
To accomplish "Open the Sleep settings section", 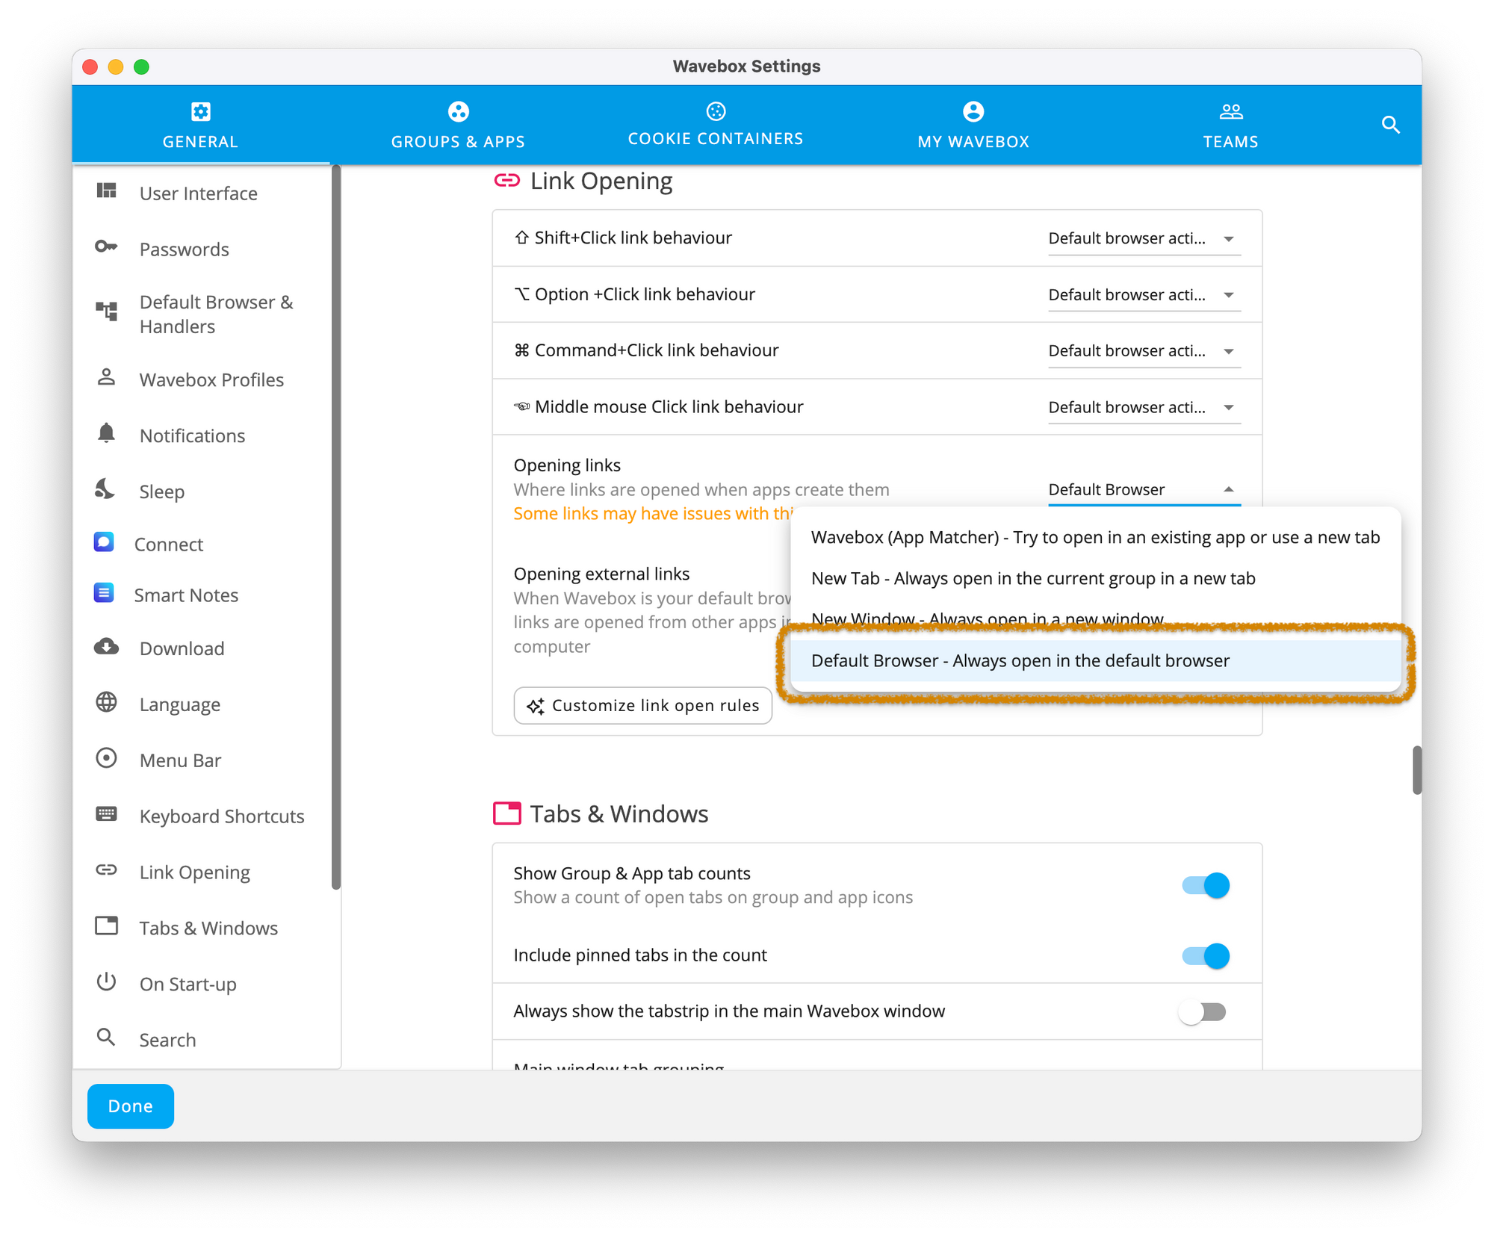I will [x=202, y=491].
